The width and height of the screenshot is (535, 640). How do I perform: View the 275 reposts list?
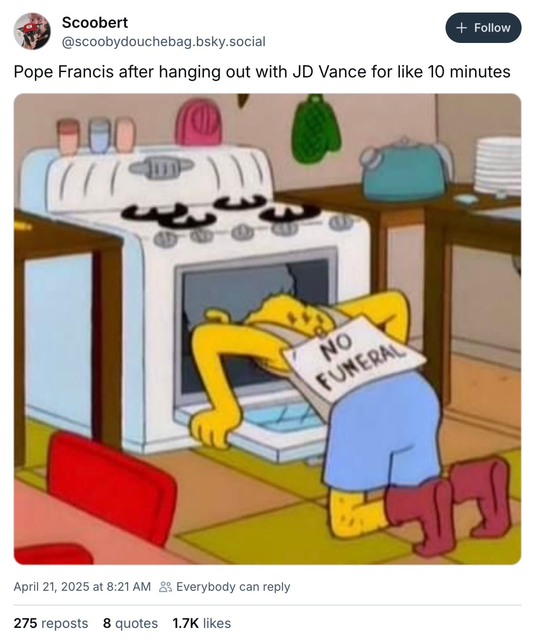51,623
